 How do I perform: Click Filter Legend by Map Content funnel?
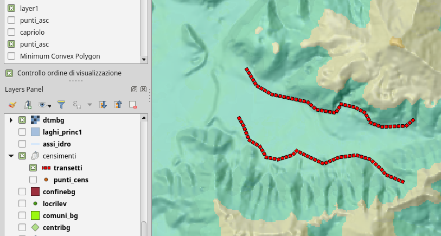click(x=61, y=105)
